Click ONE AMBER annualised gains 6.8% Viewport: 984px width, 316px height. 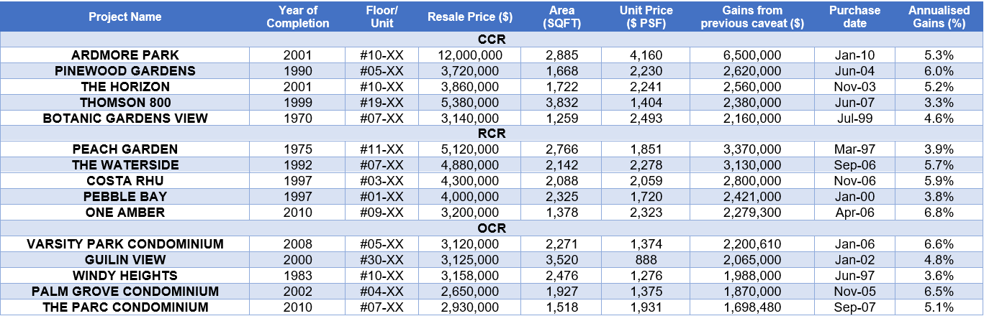click(x=939, y=213)
